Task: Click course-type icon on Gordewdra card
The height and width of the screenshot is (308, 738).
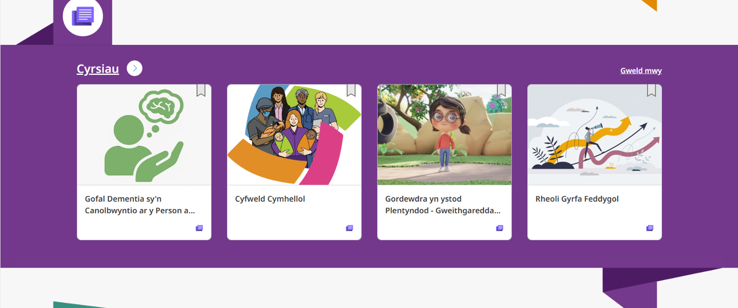Action: (x=500, y=228)
